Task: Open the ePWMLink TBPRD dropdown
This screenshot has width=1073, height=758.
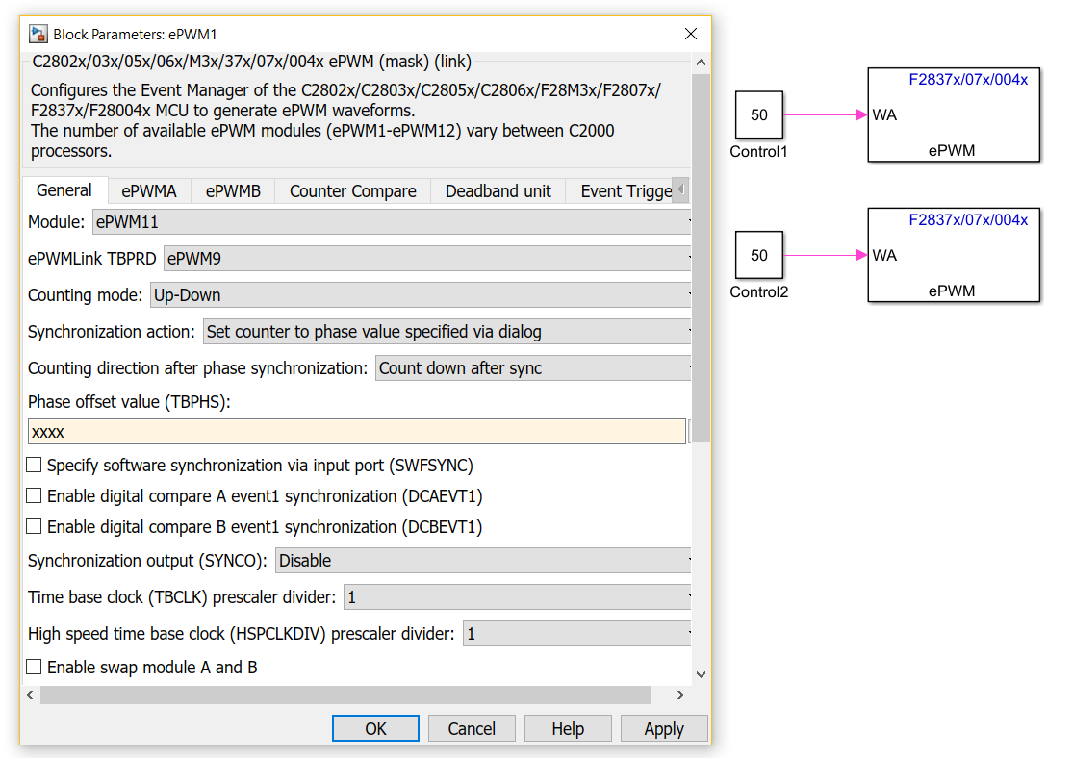Action: click(427, 259)
